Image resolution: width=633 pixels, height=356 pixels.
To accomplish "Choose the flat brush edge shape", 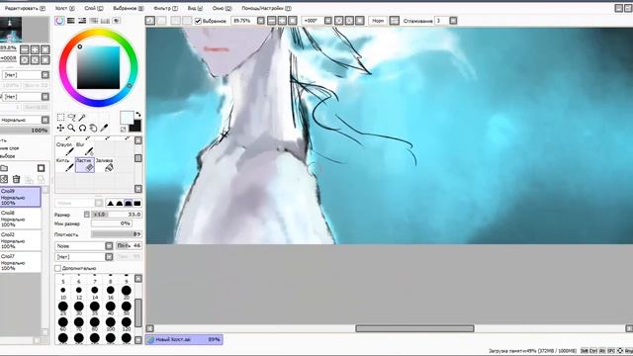I will [x=137, y=203].
